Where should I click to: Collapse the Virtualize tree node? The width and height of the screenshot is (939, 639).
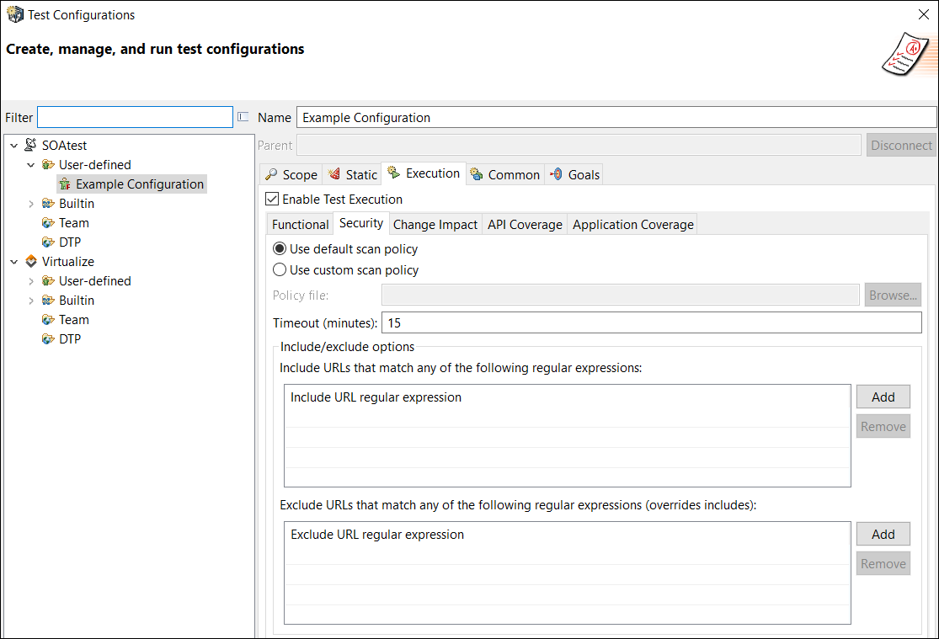coord(13,262)
